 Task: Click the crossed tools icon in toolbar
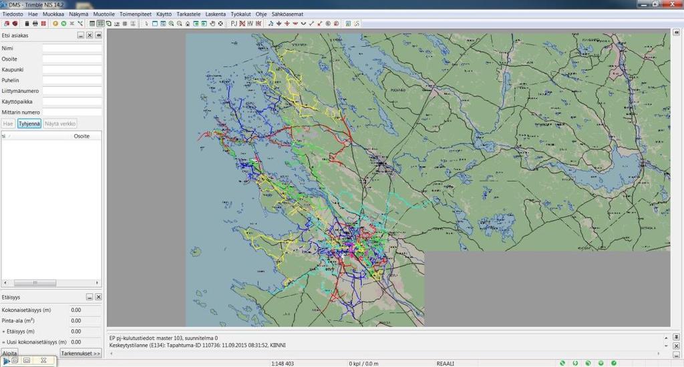[x=80, y=23]
